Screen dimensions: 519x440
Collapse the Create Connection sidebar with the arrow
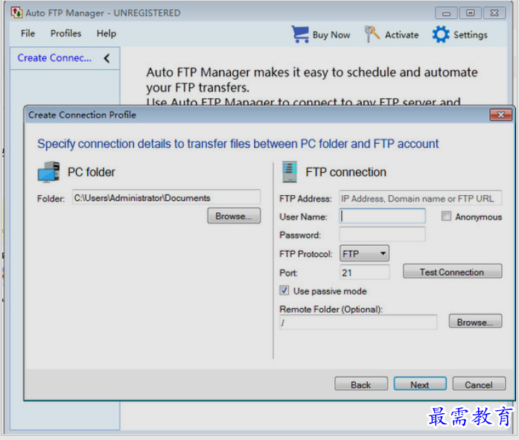(106, 58)
